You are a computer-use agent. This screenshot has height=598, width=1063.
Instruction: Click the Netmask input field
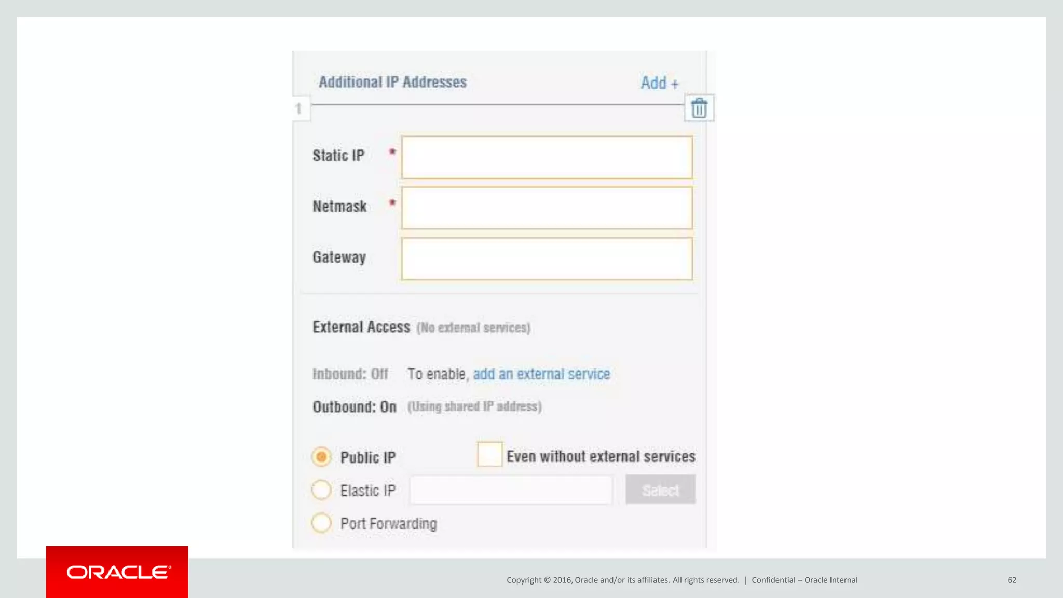pyautogui.click(x=547, y=208)
